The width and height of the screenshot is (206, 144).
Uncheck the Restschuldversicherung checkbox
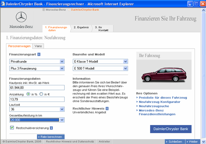click(x=12, y=128)
